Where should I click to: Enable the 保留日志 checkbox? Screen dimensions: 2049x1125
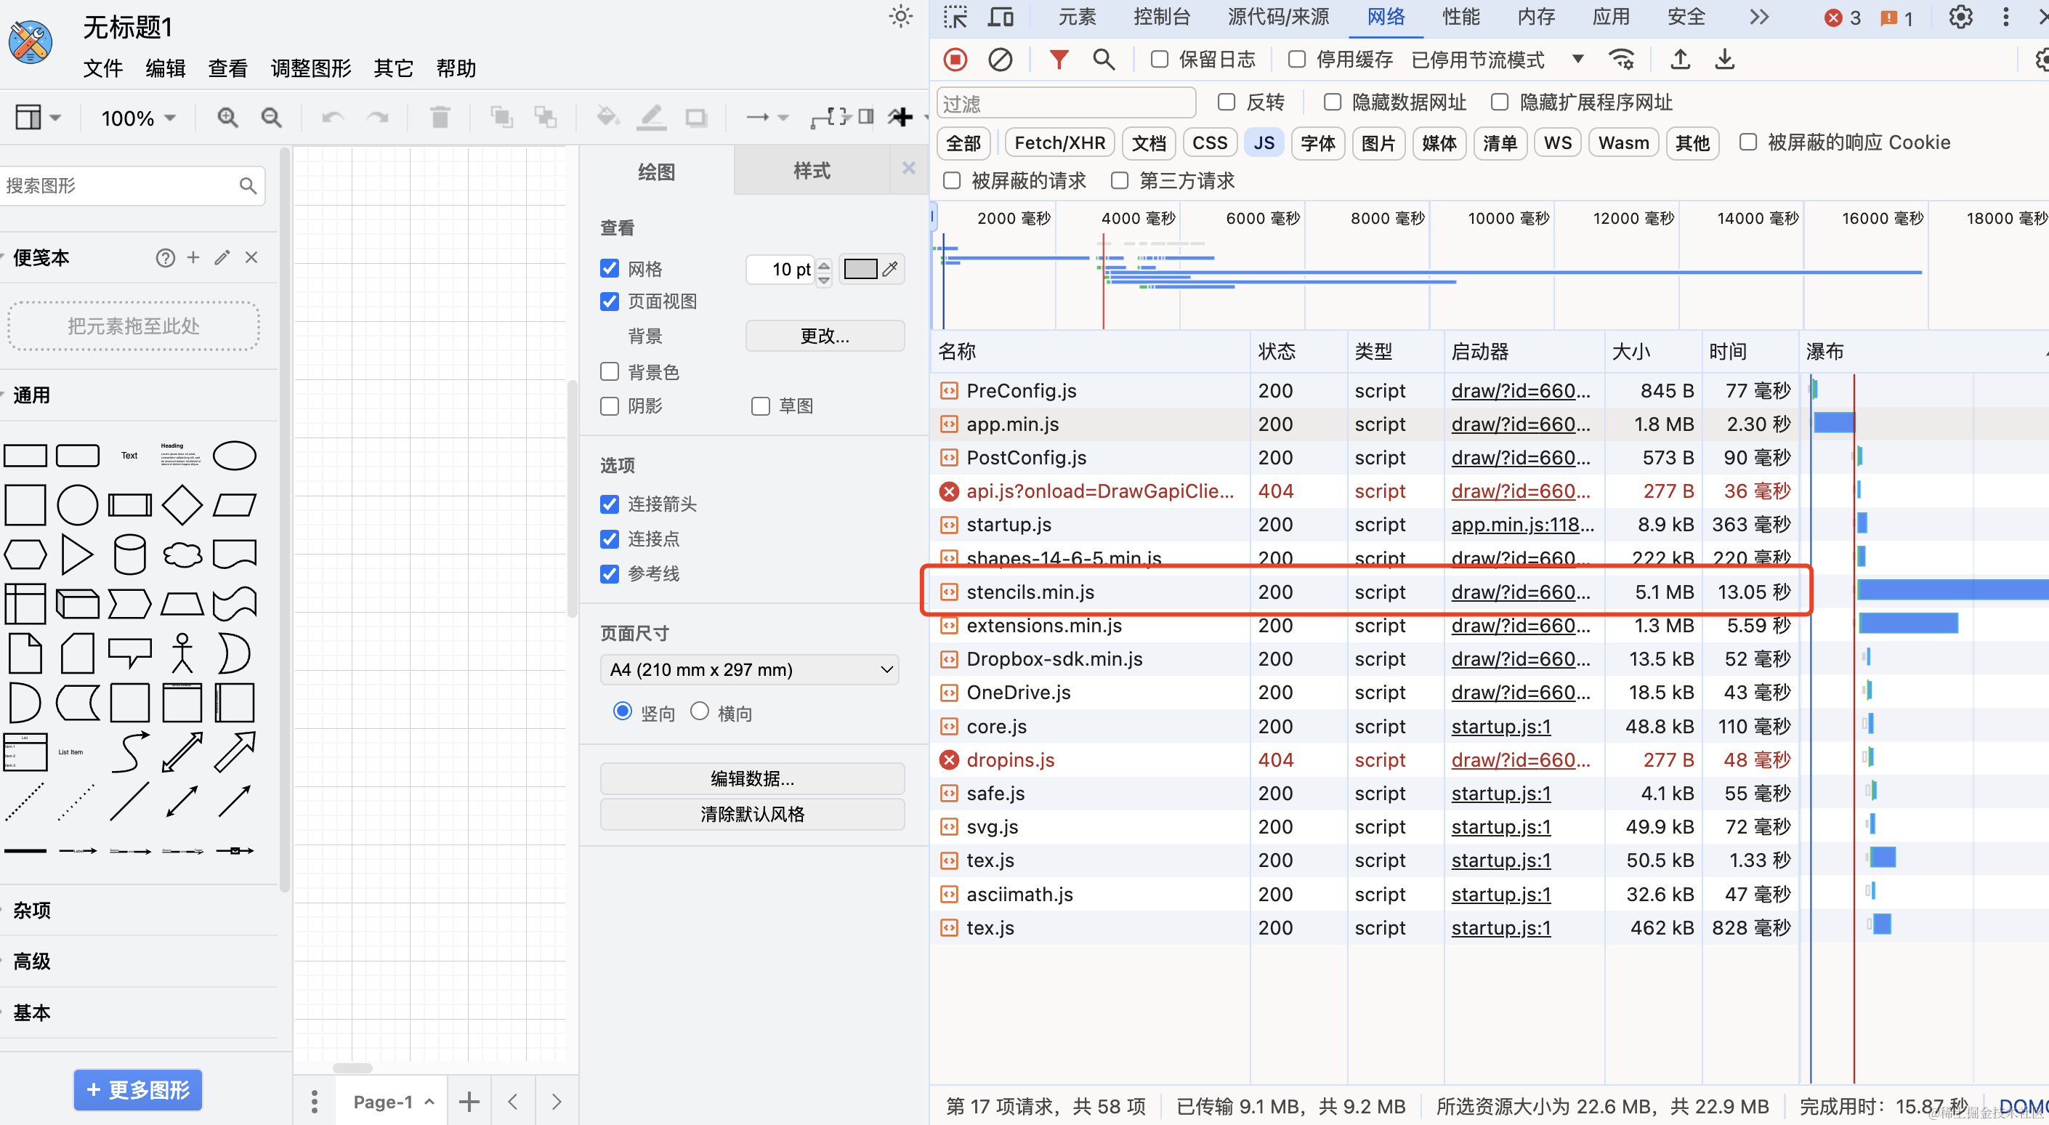tap(1160, 60)
